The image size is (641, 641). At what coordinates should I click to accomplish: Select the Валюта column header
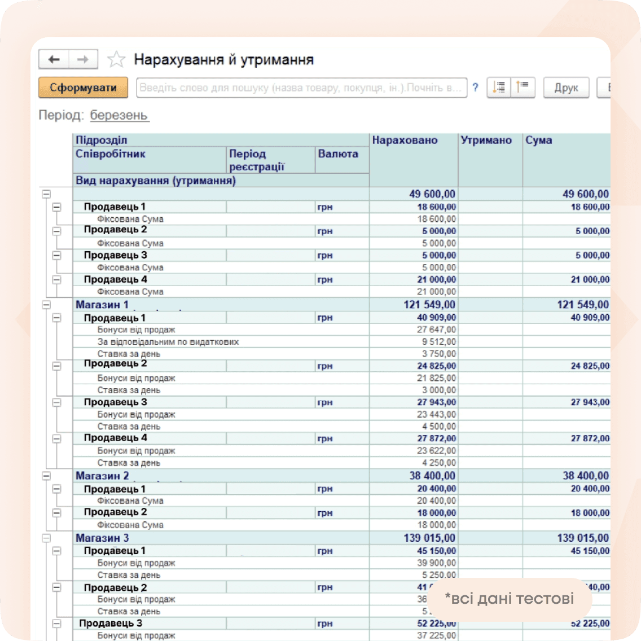pyautogui.click(x=342, y=160)
